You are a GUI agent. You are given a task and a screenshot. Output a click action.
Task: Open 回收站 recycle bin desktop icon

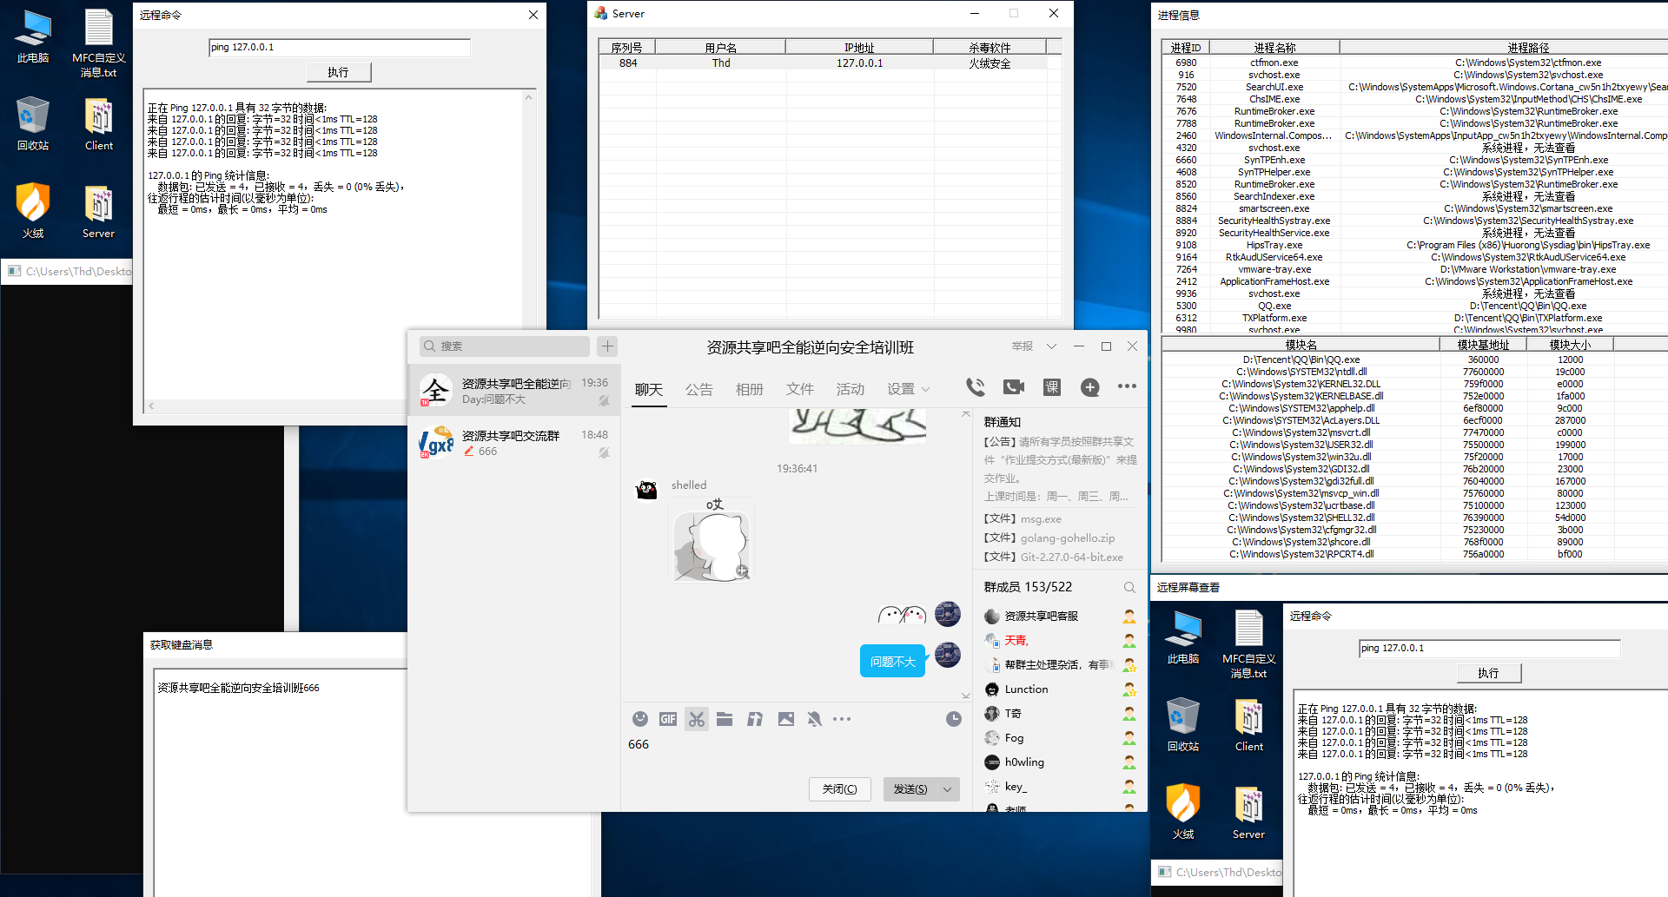pos(33,124)
